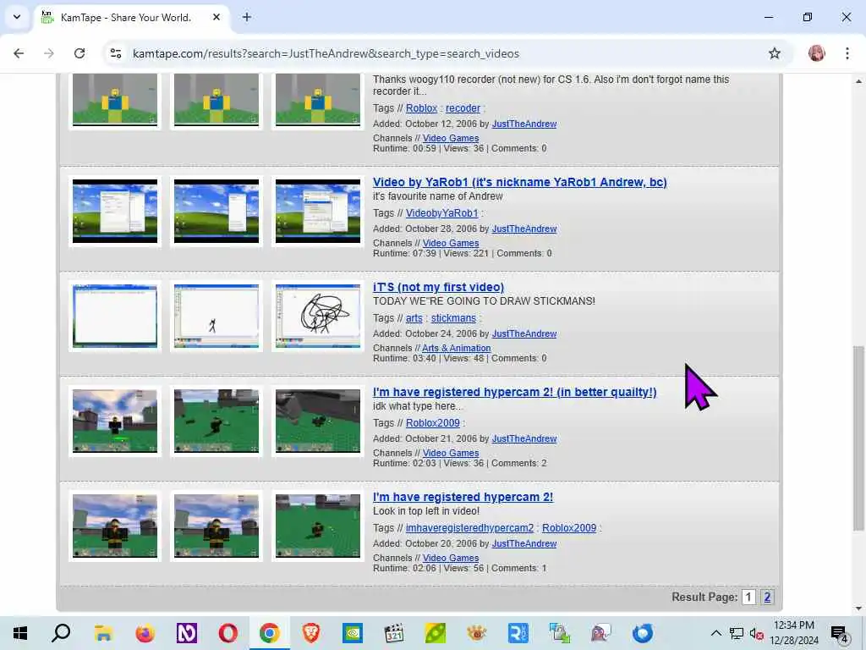Screen dimensions: 866x650
Task: Open clock showing 12:34 PM
Action: coord(793,633)
